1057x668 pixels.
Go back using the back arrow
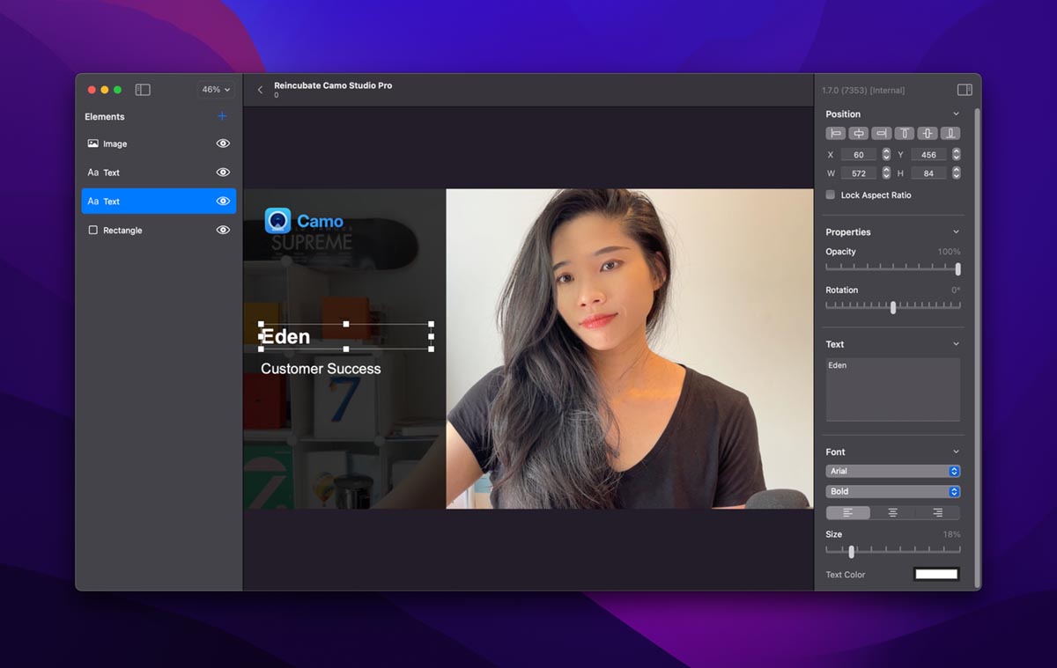260,90
